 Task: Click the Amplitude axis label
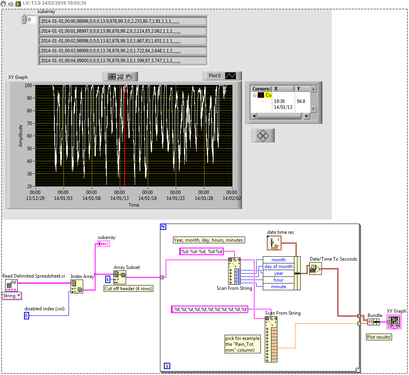pos(20,136)
